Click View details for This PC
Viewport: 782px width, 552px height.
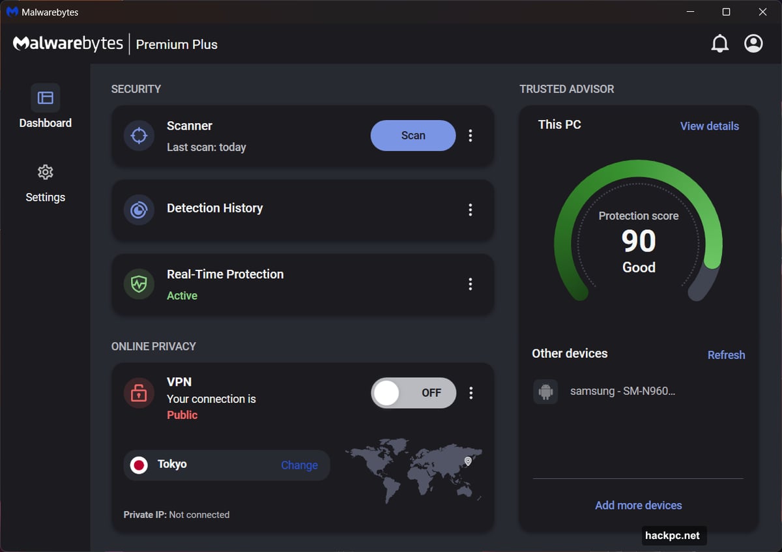point(709,126)
